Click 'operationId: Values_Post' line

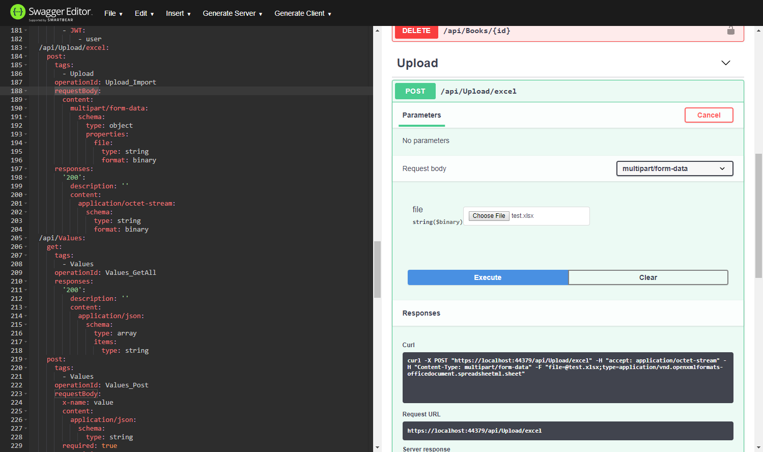point(101,385)
